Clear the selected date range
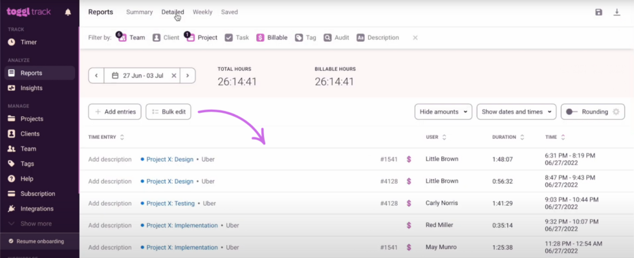The width and height of the screenshot is (634, 258). (x=174, y=75)
